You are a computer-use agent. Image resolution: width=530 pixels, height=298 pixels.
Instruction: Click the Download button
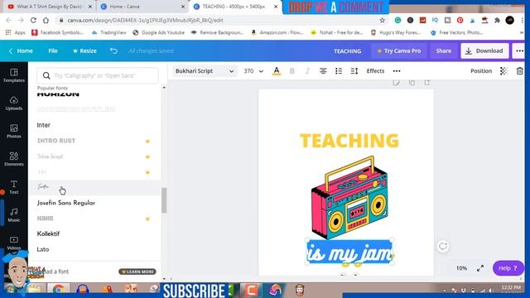pos(484,50)
